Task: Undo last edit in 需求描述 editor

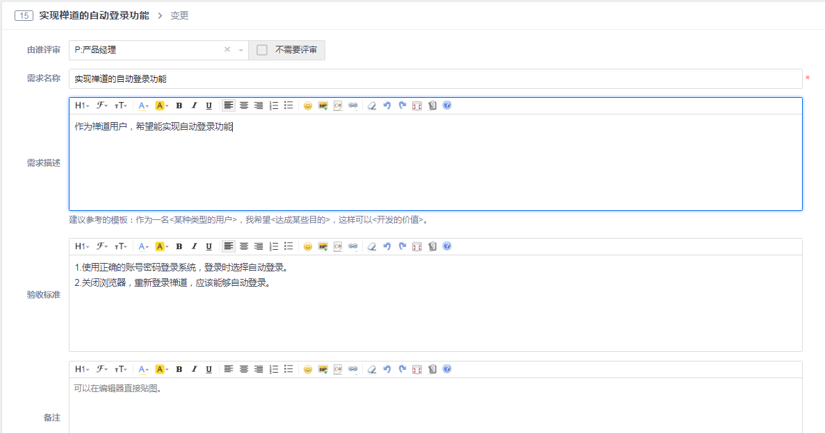Action: tap(387, 105)
